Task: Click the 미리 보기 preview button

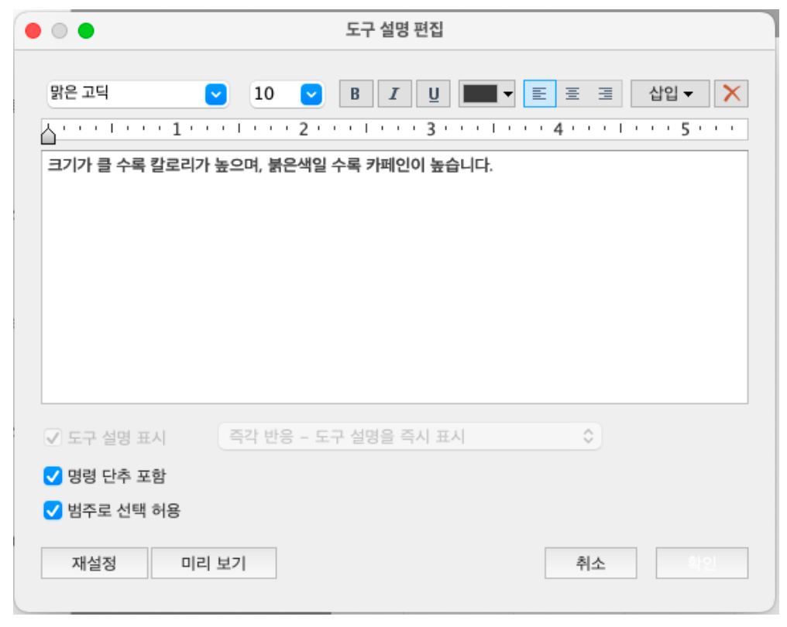Action: [x=213, y=563]
